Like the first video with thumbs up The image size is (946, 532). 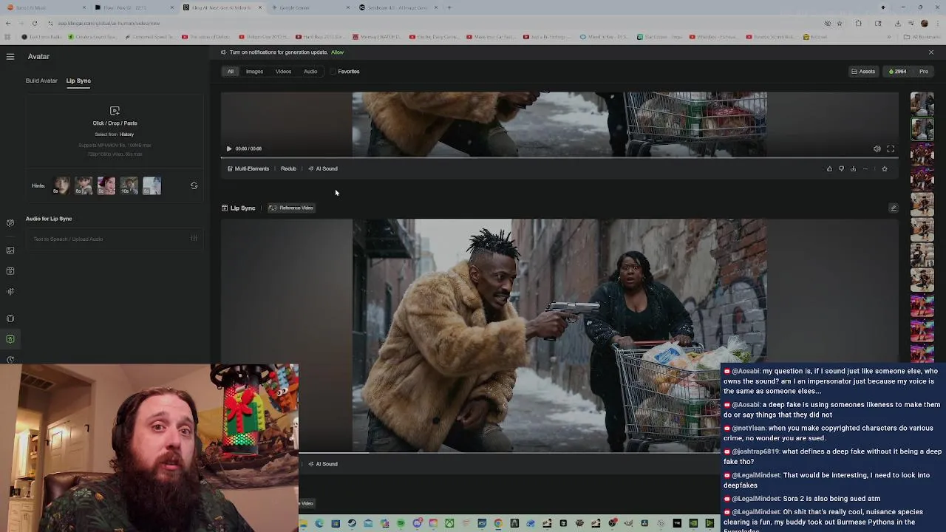click(829, 169)
